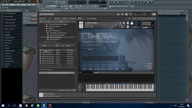Open Ethera Legato instrument wrench icon
Viewport: 192px width, 108px height.
tap(81, 23)
